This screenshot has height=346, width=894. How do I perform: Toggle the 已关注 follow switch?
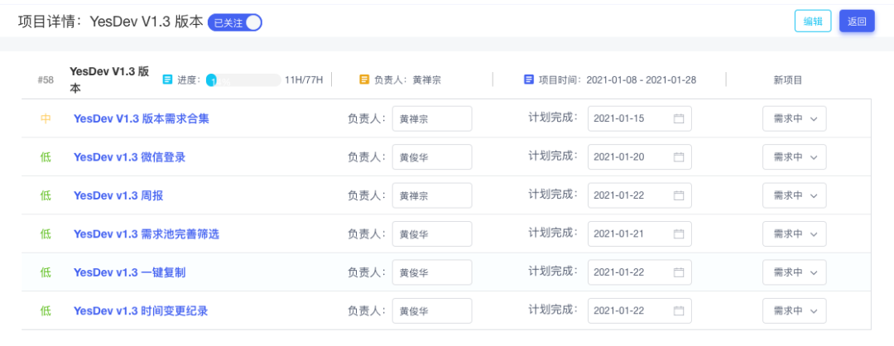[235, 23]
